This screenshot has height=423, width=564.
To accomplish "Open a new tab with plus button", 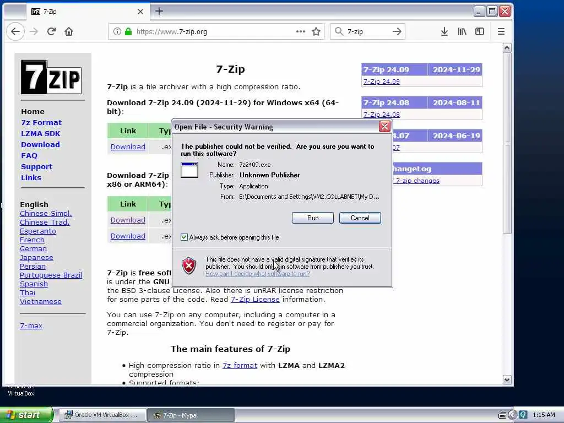I will click(x=159, y=11).
